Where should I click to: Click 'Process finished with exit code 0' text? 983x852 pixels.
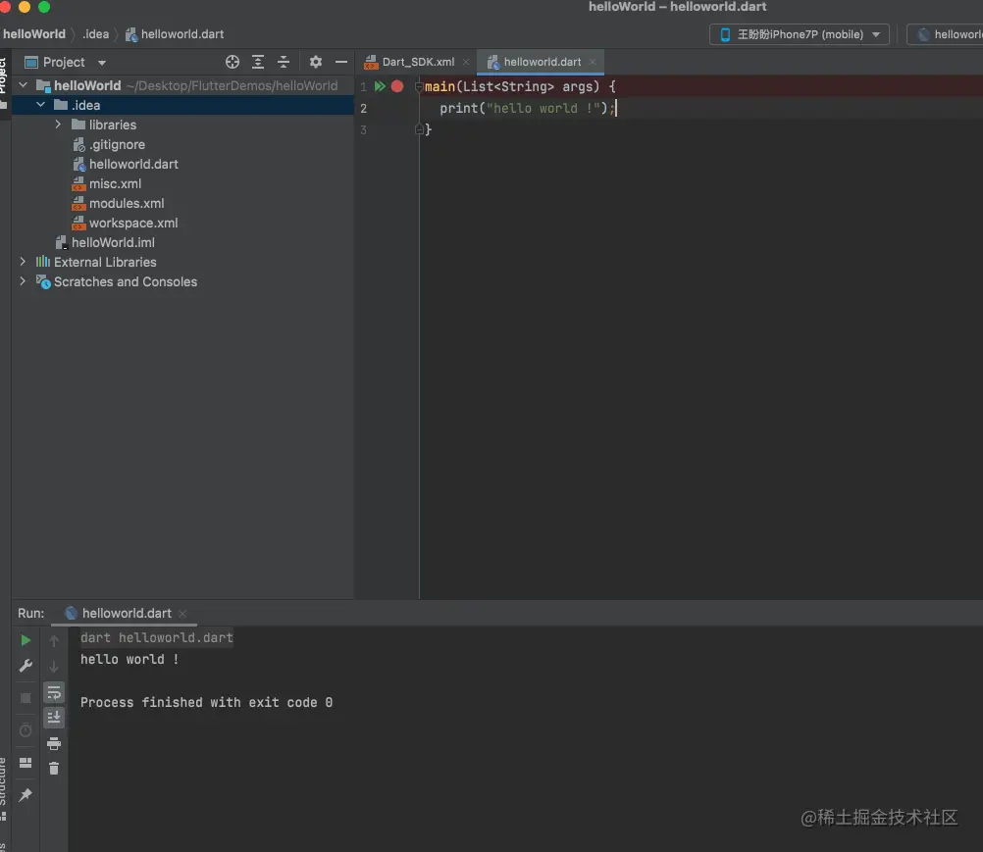[x=206, y=702]
